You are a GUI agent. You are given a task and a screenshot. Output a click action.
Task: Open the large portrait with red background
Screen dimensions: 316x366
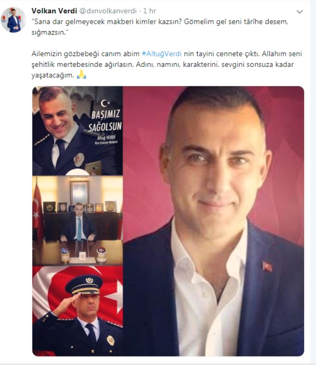214,221
